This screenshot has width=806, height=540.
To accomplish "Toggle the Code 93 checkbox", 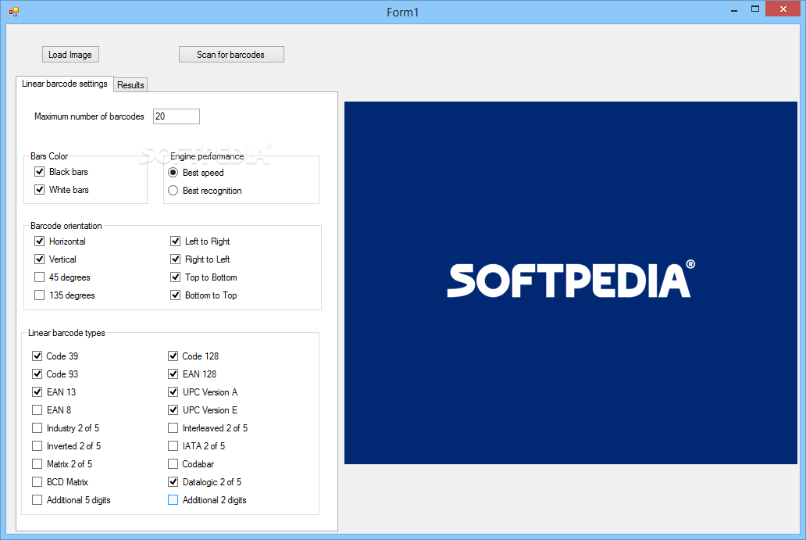I will tap(37, 374).
